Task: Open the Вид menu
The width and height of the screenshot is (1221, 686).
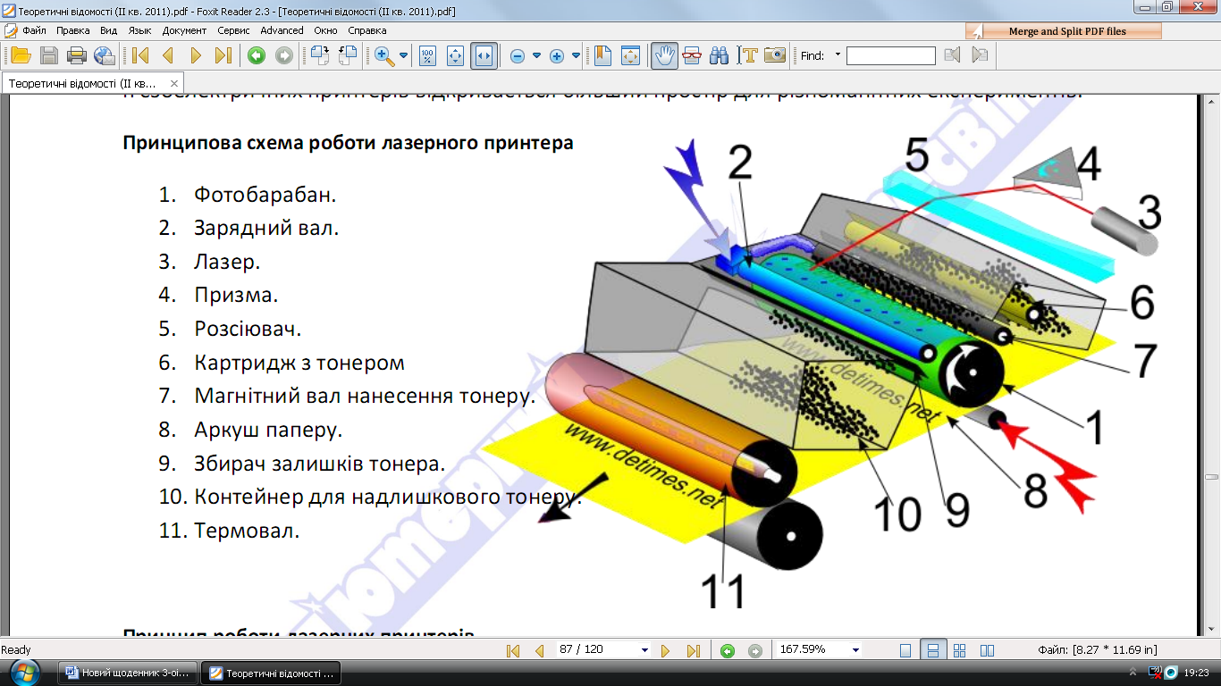Action: click(x=109, y=30)
